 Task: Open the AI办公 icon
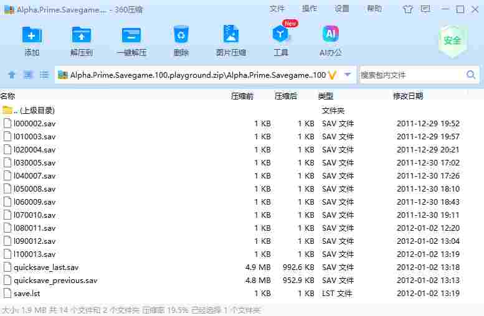click(x=331, y=34)
